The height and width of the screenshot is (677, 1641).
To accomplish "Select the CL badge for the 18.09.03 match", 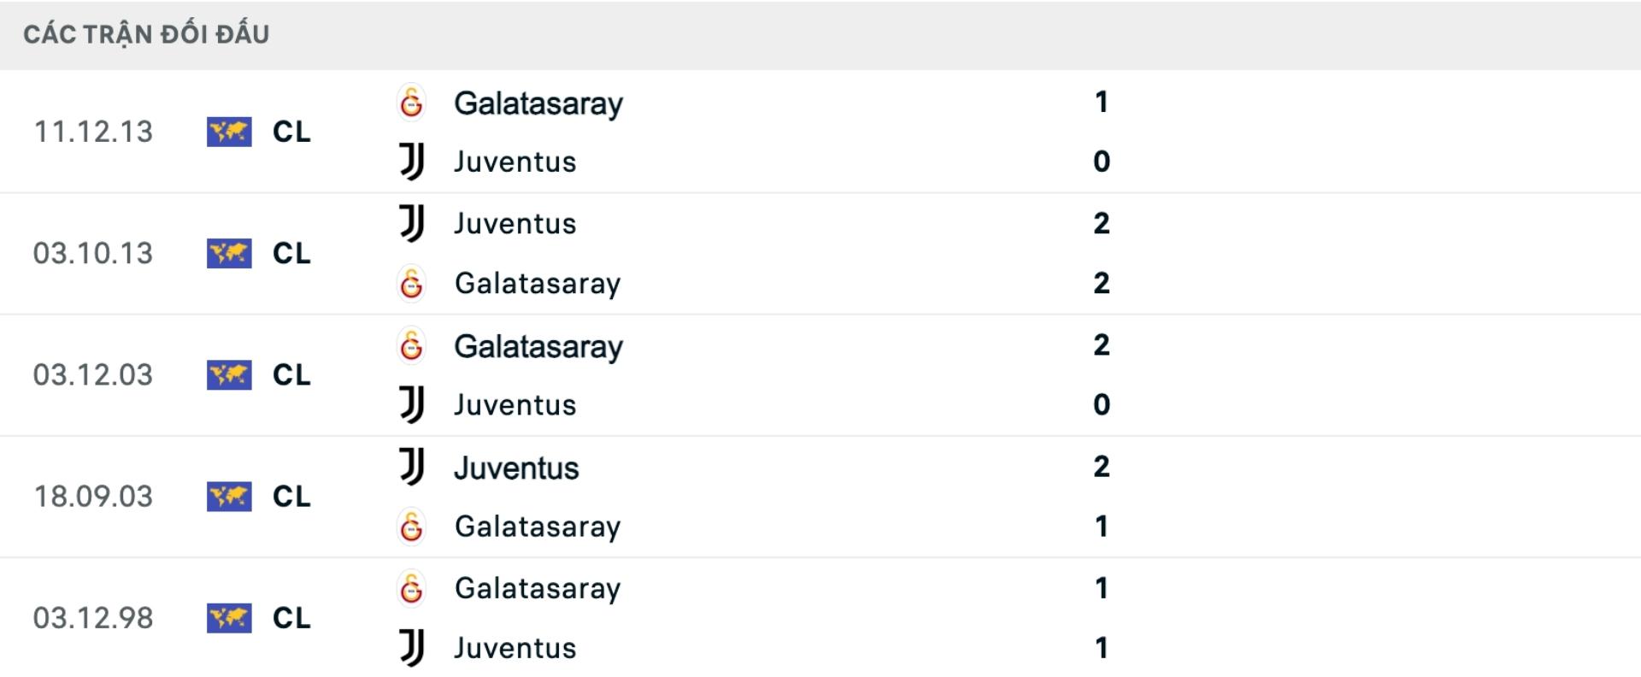I will (229, 497).
